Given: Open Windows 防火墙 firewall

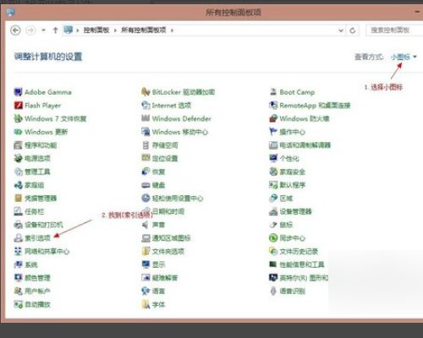Looking at the screenshot, I should pos(299,118).
